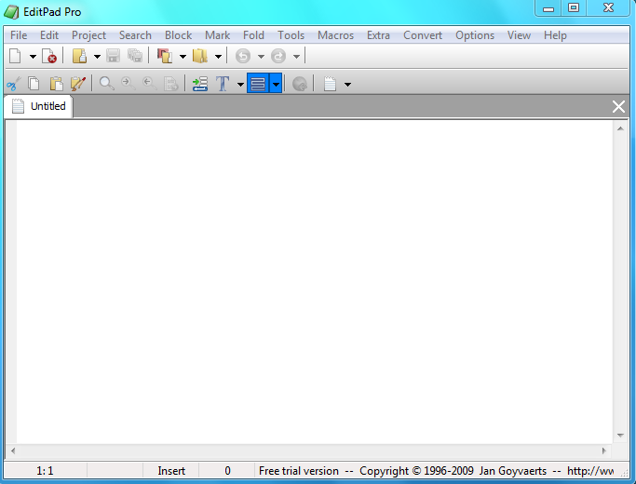Screen dimensions: 636x484
Task: Click the Save All multiple disks icon
Action: (135, 56)
